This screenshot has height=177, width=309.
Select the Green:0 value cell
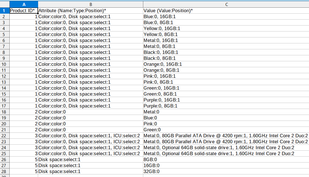tap(226, 130)
